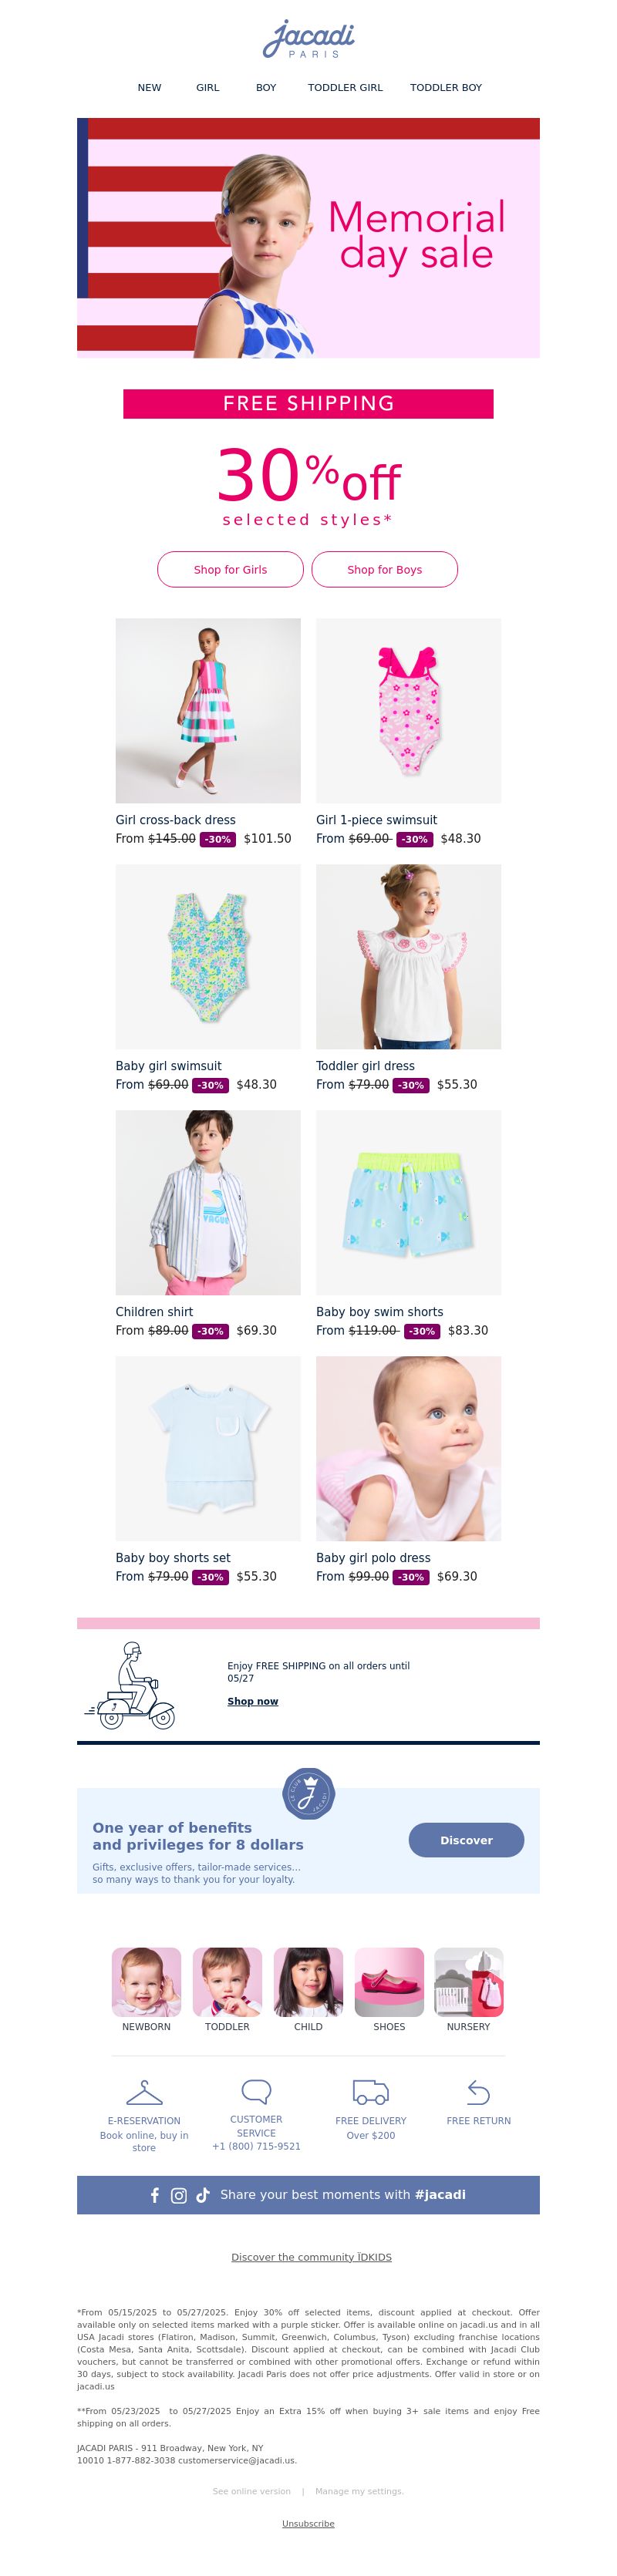This screenshot has width=617, height=2576.
Task: Open the NEWBORN category thumbnail
Action: pyautogui.click(x=146, y=1981)
